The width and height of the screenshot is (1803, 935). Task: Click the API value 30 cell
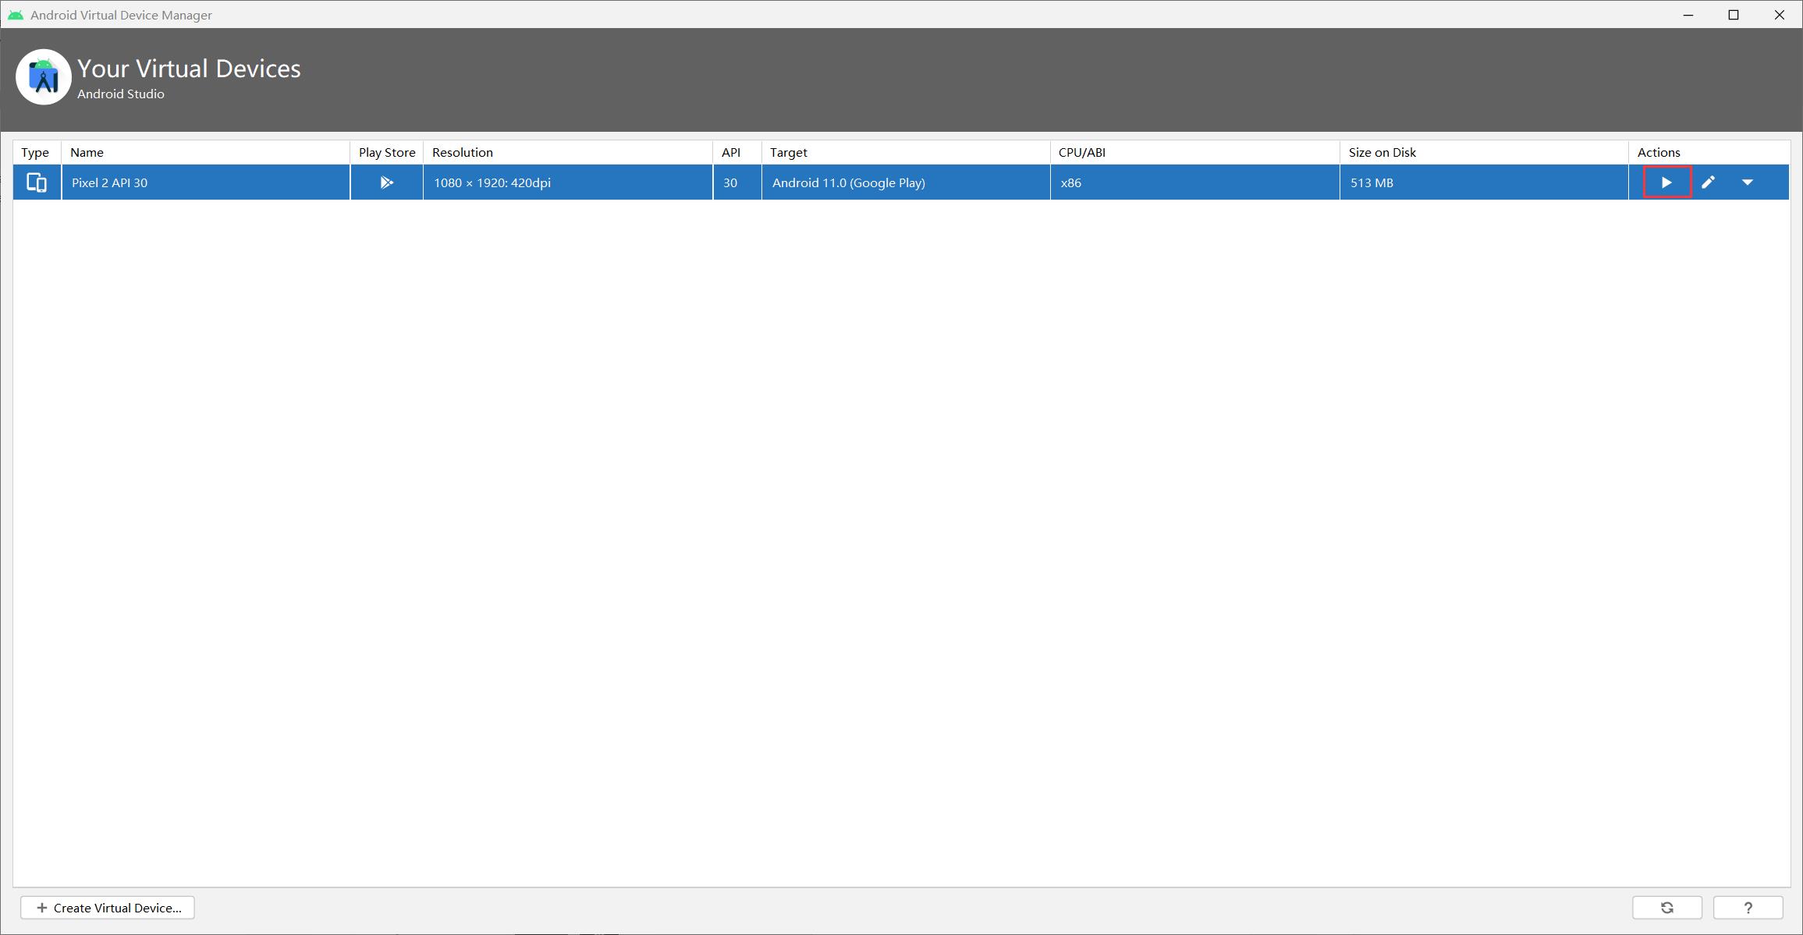pos(737,182)
